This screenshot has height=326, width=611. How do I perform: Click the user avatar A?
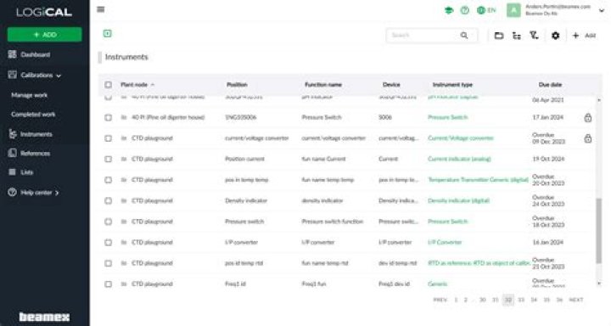[513, 10]
